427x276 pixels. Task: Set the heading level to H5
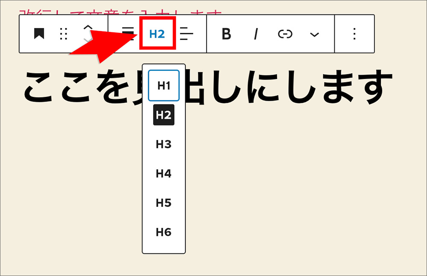click(x=164, y=203)
